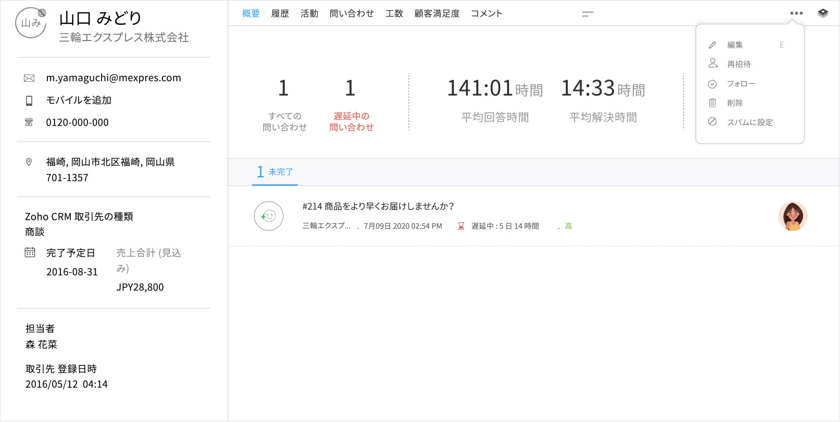Image resolution: width=840 pixels, height=422 pixels.
Task: Click the checkmark circle icon next to フォロー
Action: pyautogui.click(x=712, y=84)
